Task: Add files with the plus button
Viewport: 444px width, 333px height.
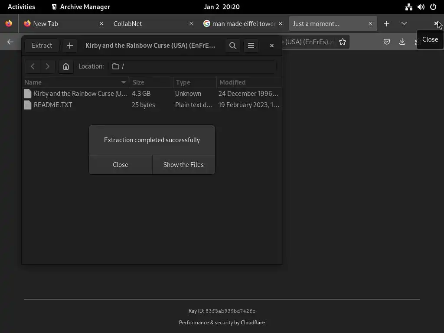Action: (70, 46)
